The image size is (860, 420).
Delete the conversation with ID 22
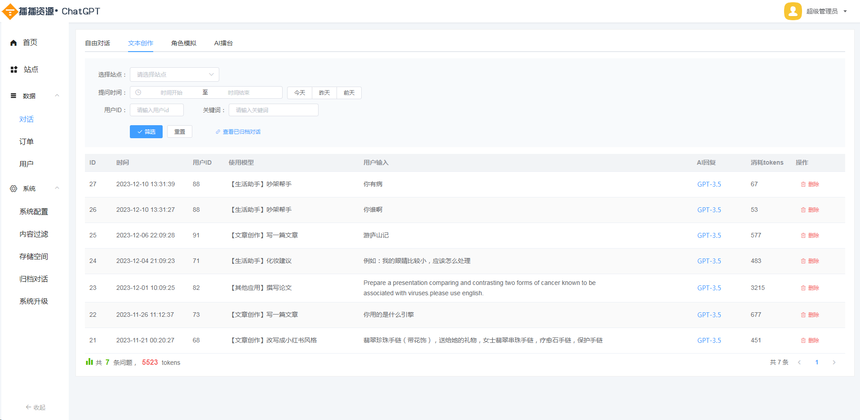click(810, 315)
